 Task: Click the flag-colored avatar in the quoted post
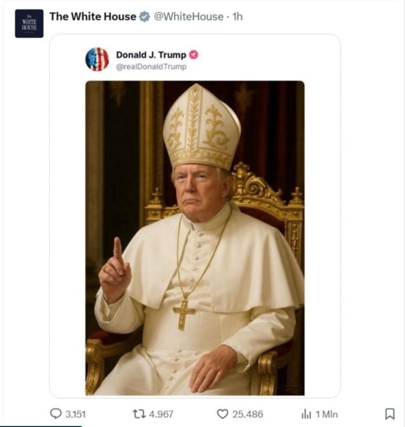coord(97,59)
